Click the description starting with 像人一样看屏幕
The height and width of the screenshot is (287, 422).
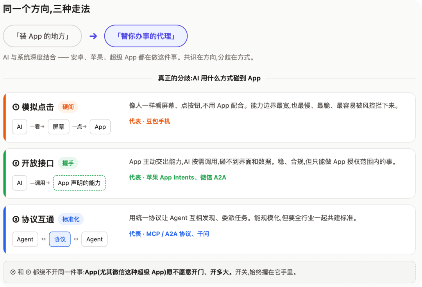pyautogui.click(x=264, y=105)
